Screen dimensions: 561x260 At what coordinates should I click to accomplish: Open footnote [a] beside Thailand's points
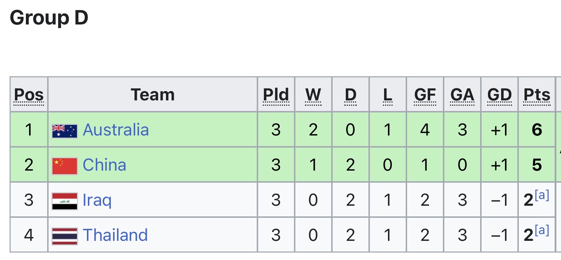point(542,230)
